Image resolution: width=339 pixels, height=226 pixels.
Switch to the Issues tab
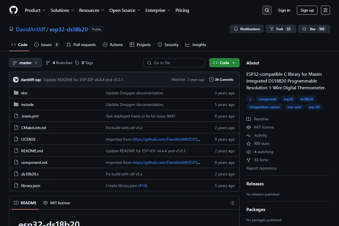tap(47, 45)
